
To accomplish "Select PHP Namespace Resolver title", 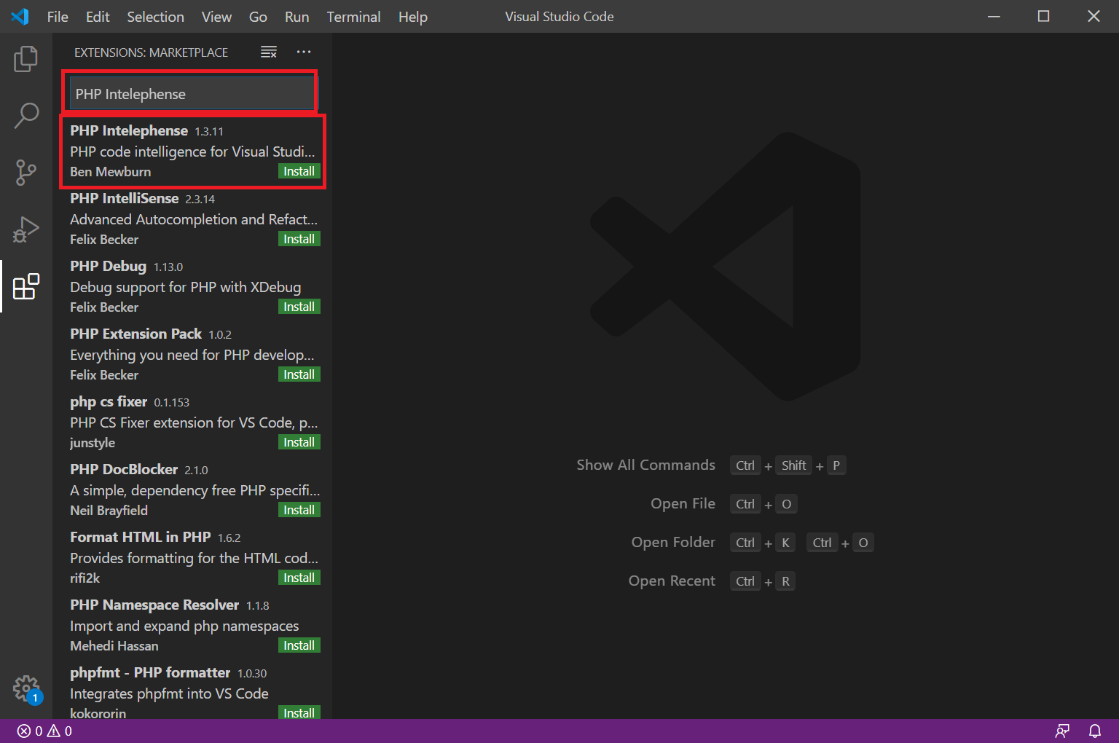I will (x=154, y=605).
